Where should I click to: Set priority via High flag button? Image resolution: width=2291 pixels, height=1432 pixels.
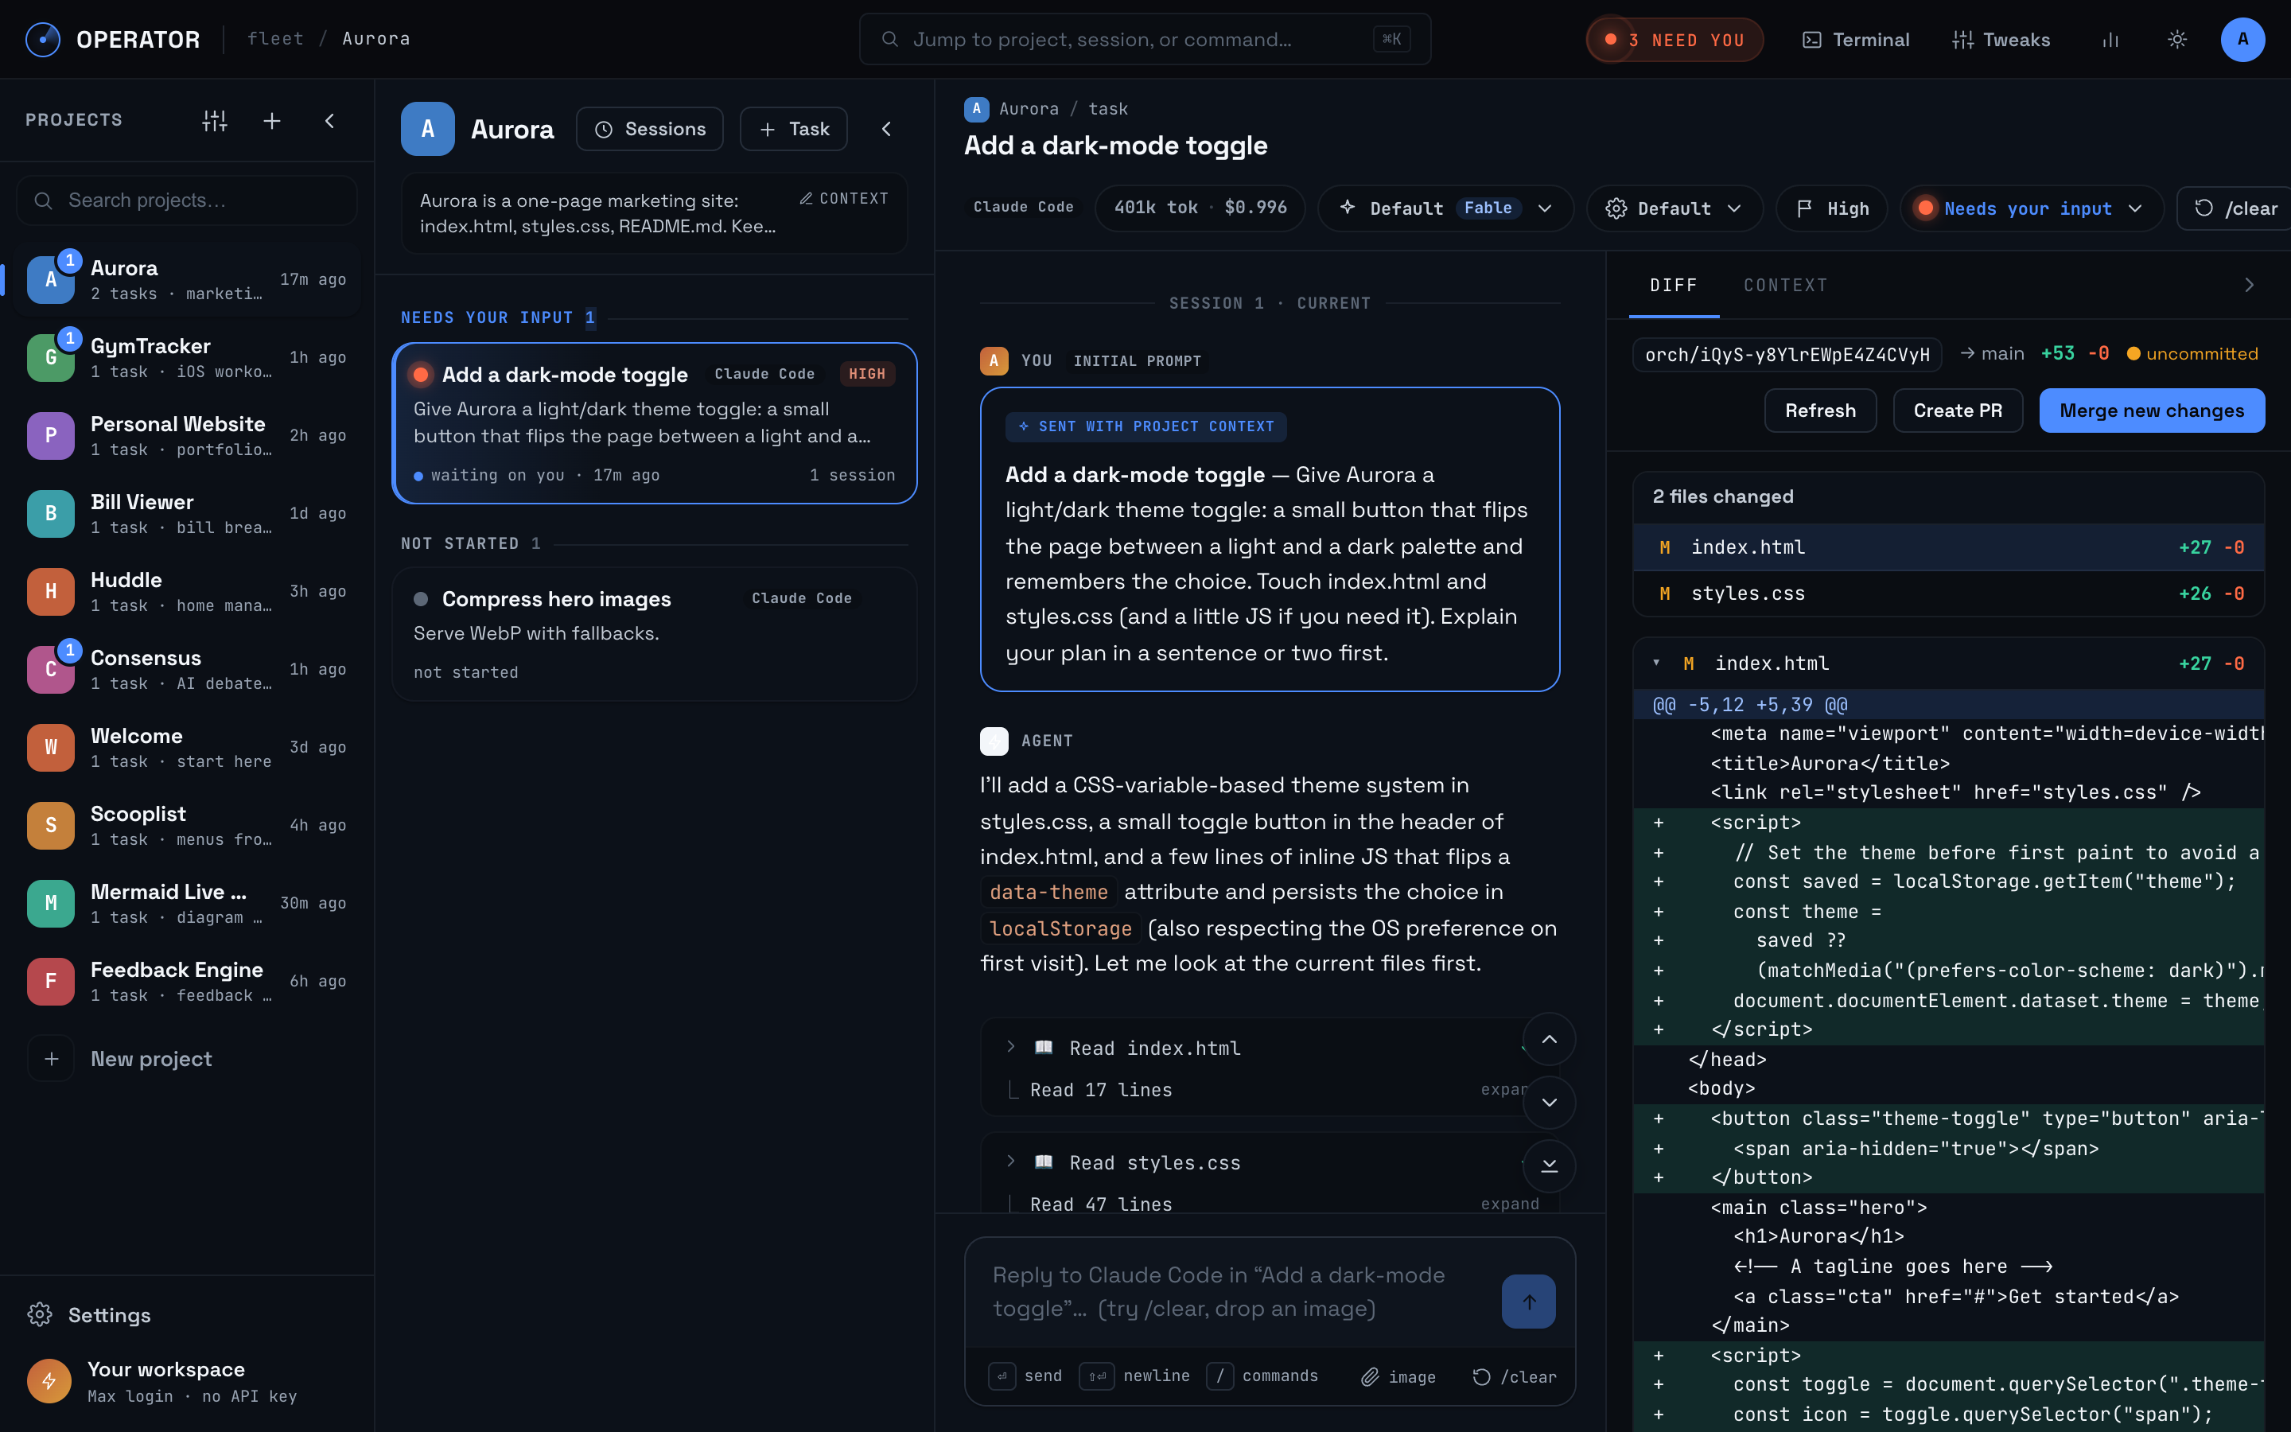coord(1832,208)
